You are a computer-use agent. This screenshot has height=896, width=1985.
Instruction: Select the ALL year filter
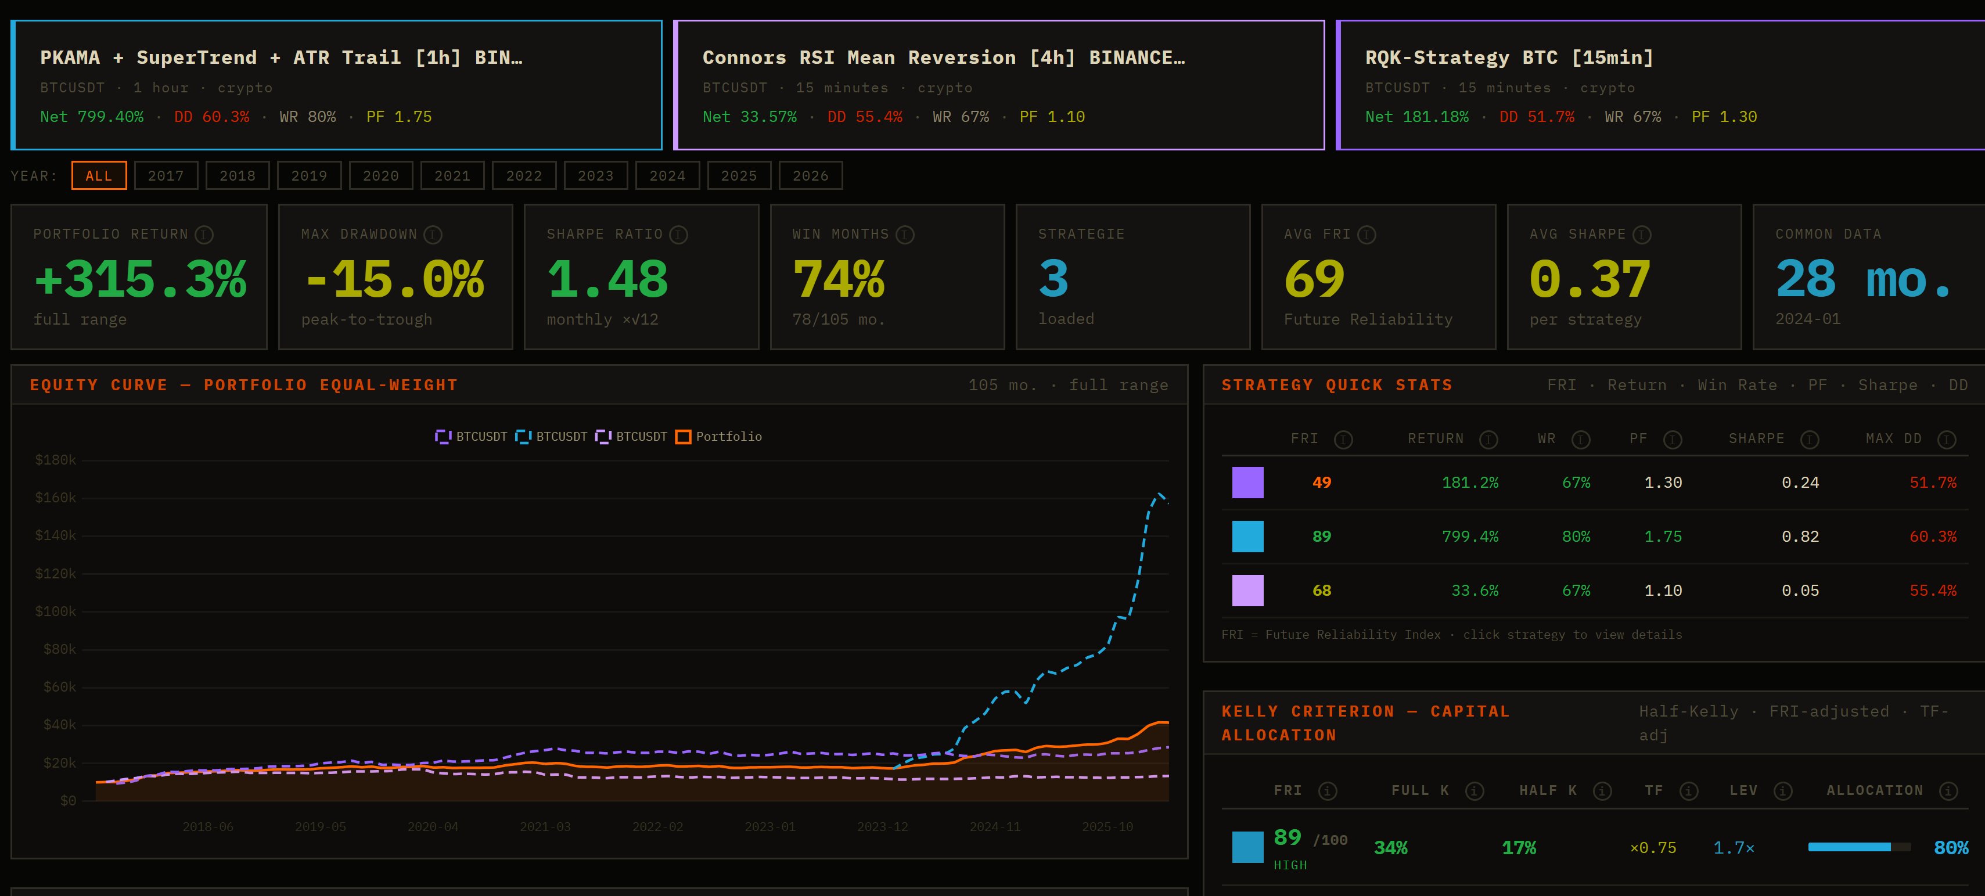coord(99,175)
